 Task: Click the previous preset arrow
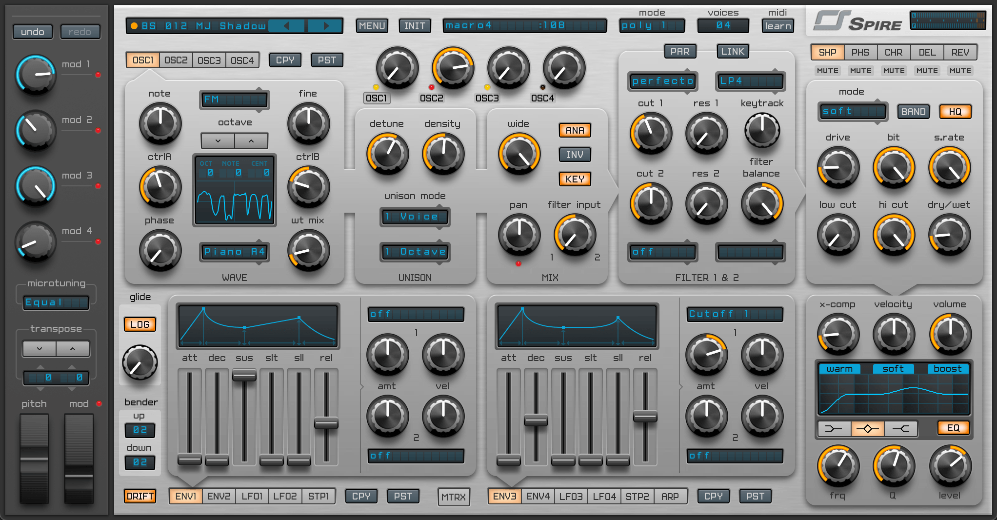[286, 26]
